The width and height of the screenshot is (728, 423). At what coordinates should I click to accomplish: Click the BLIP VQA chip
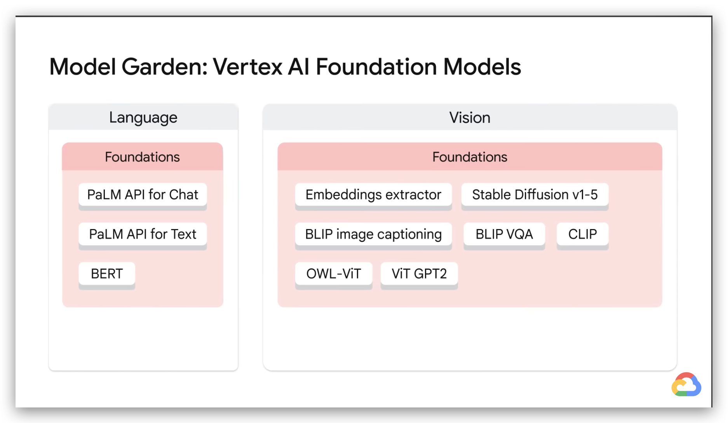pyautogui.click(x=504, y=234)
